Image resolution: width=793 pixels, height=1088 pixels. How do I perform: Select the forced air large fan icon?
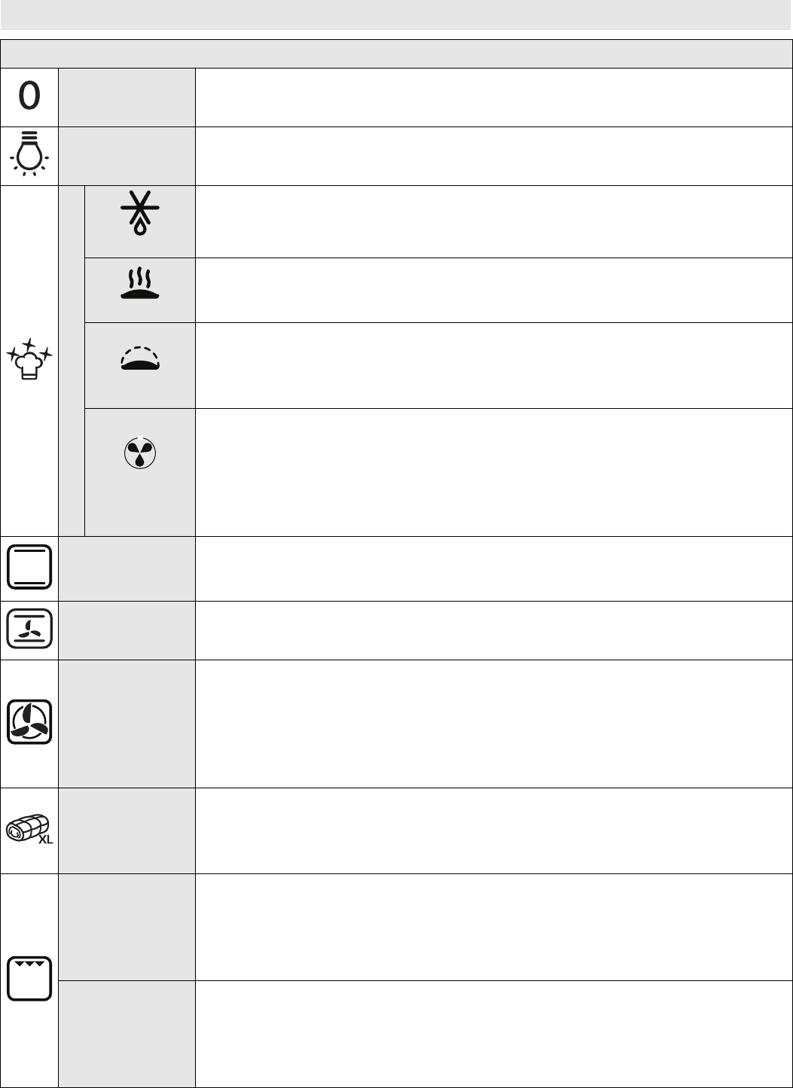pyautogui.click(x=29, y=723)
